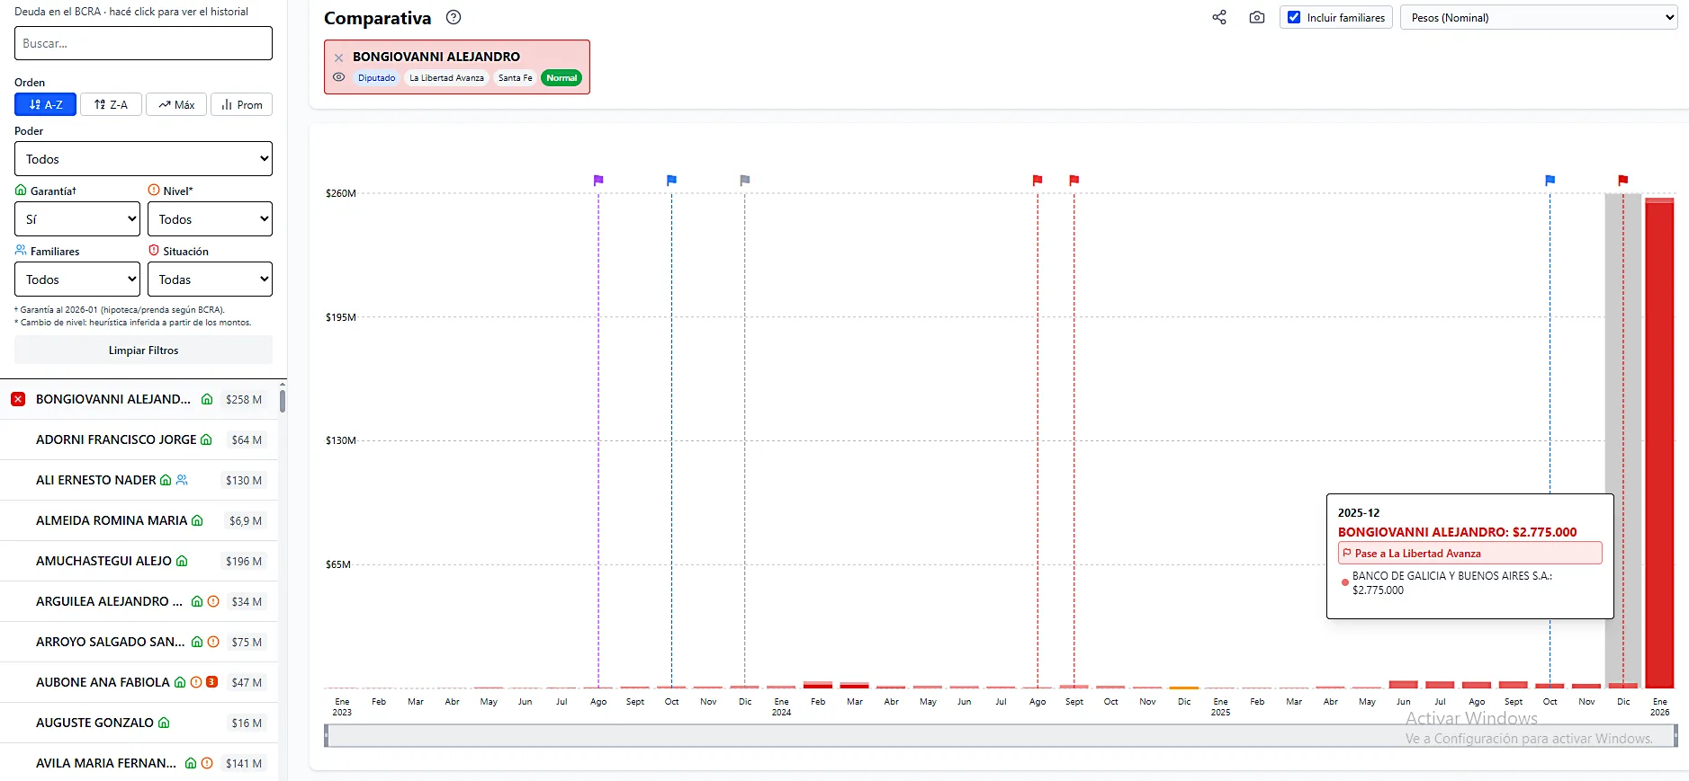Click the purple flag marker at Ago 2023
The image size is (1689, 781).
(598, 180)
